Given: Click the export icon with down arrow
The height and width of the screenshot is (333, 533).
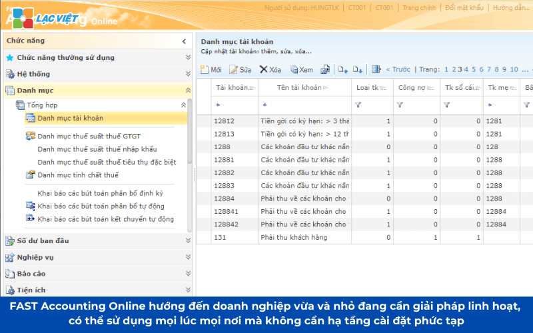Looking at the screenshot, I should [x=358, y=69].
